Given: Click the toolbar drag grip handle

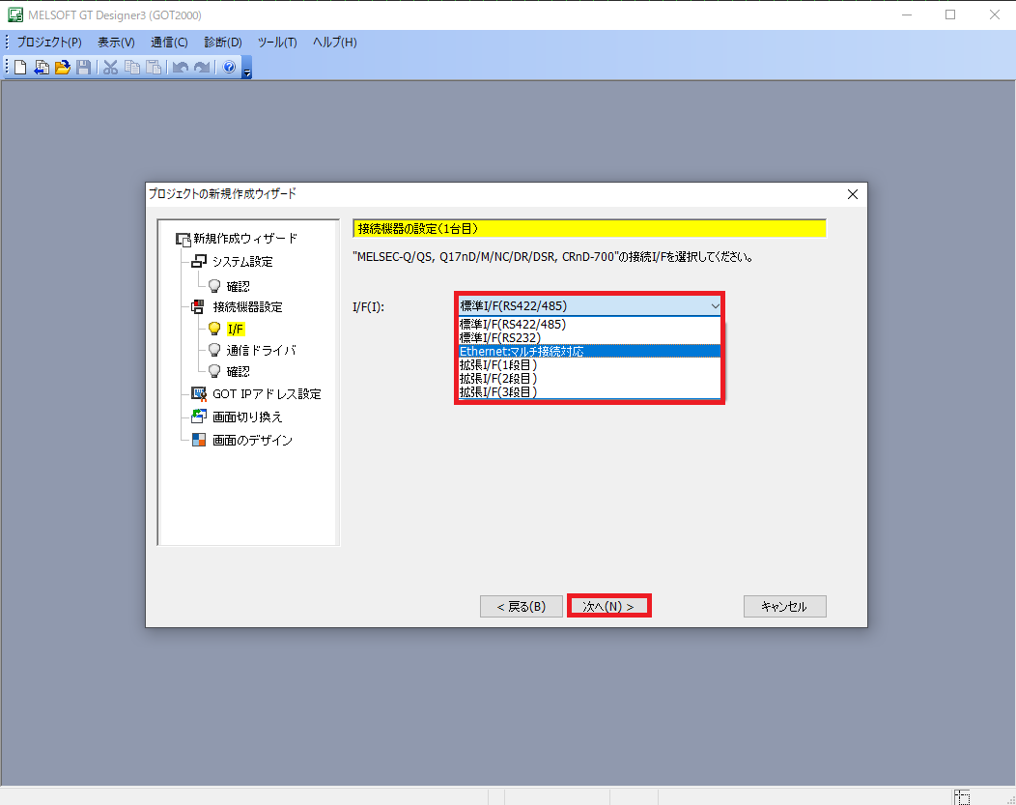Looking at the screenshot, I should 7,67.
